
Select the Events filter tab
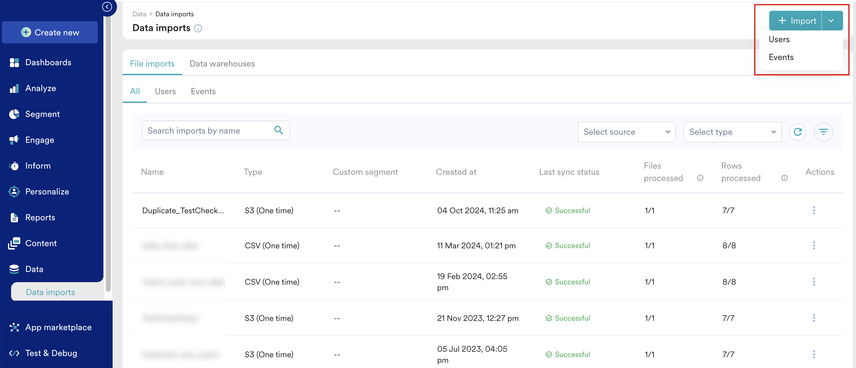pos(203,91)
